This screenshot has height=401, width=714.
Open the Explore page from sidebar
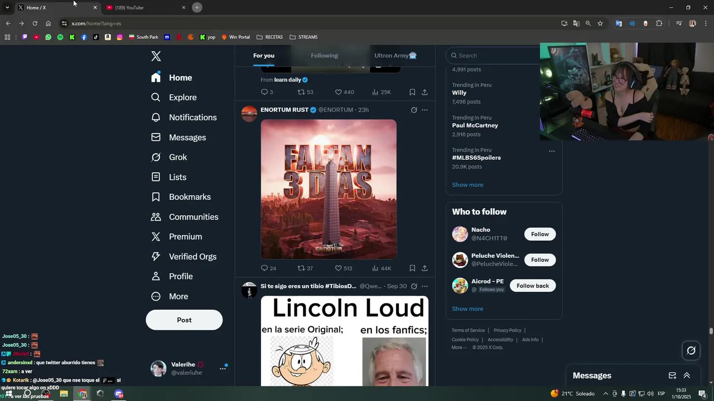(x=174, y=97)
